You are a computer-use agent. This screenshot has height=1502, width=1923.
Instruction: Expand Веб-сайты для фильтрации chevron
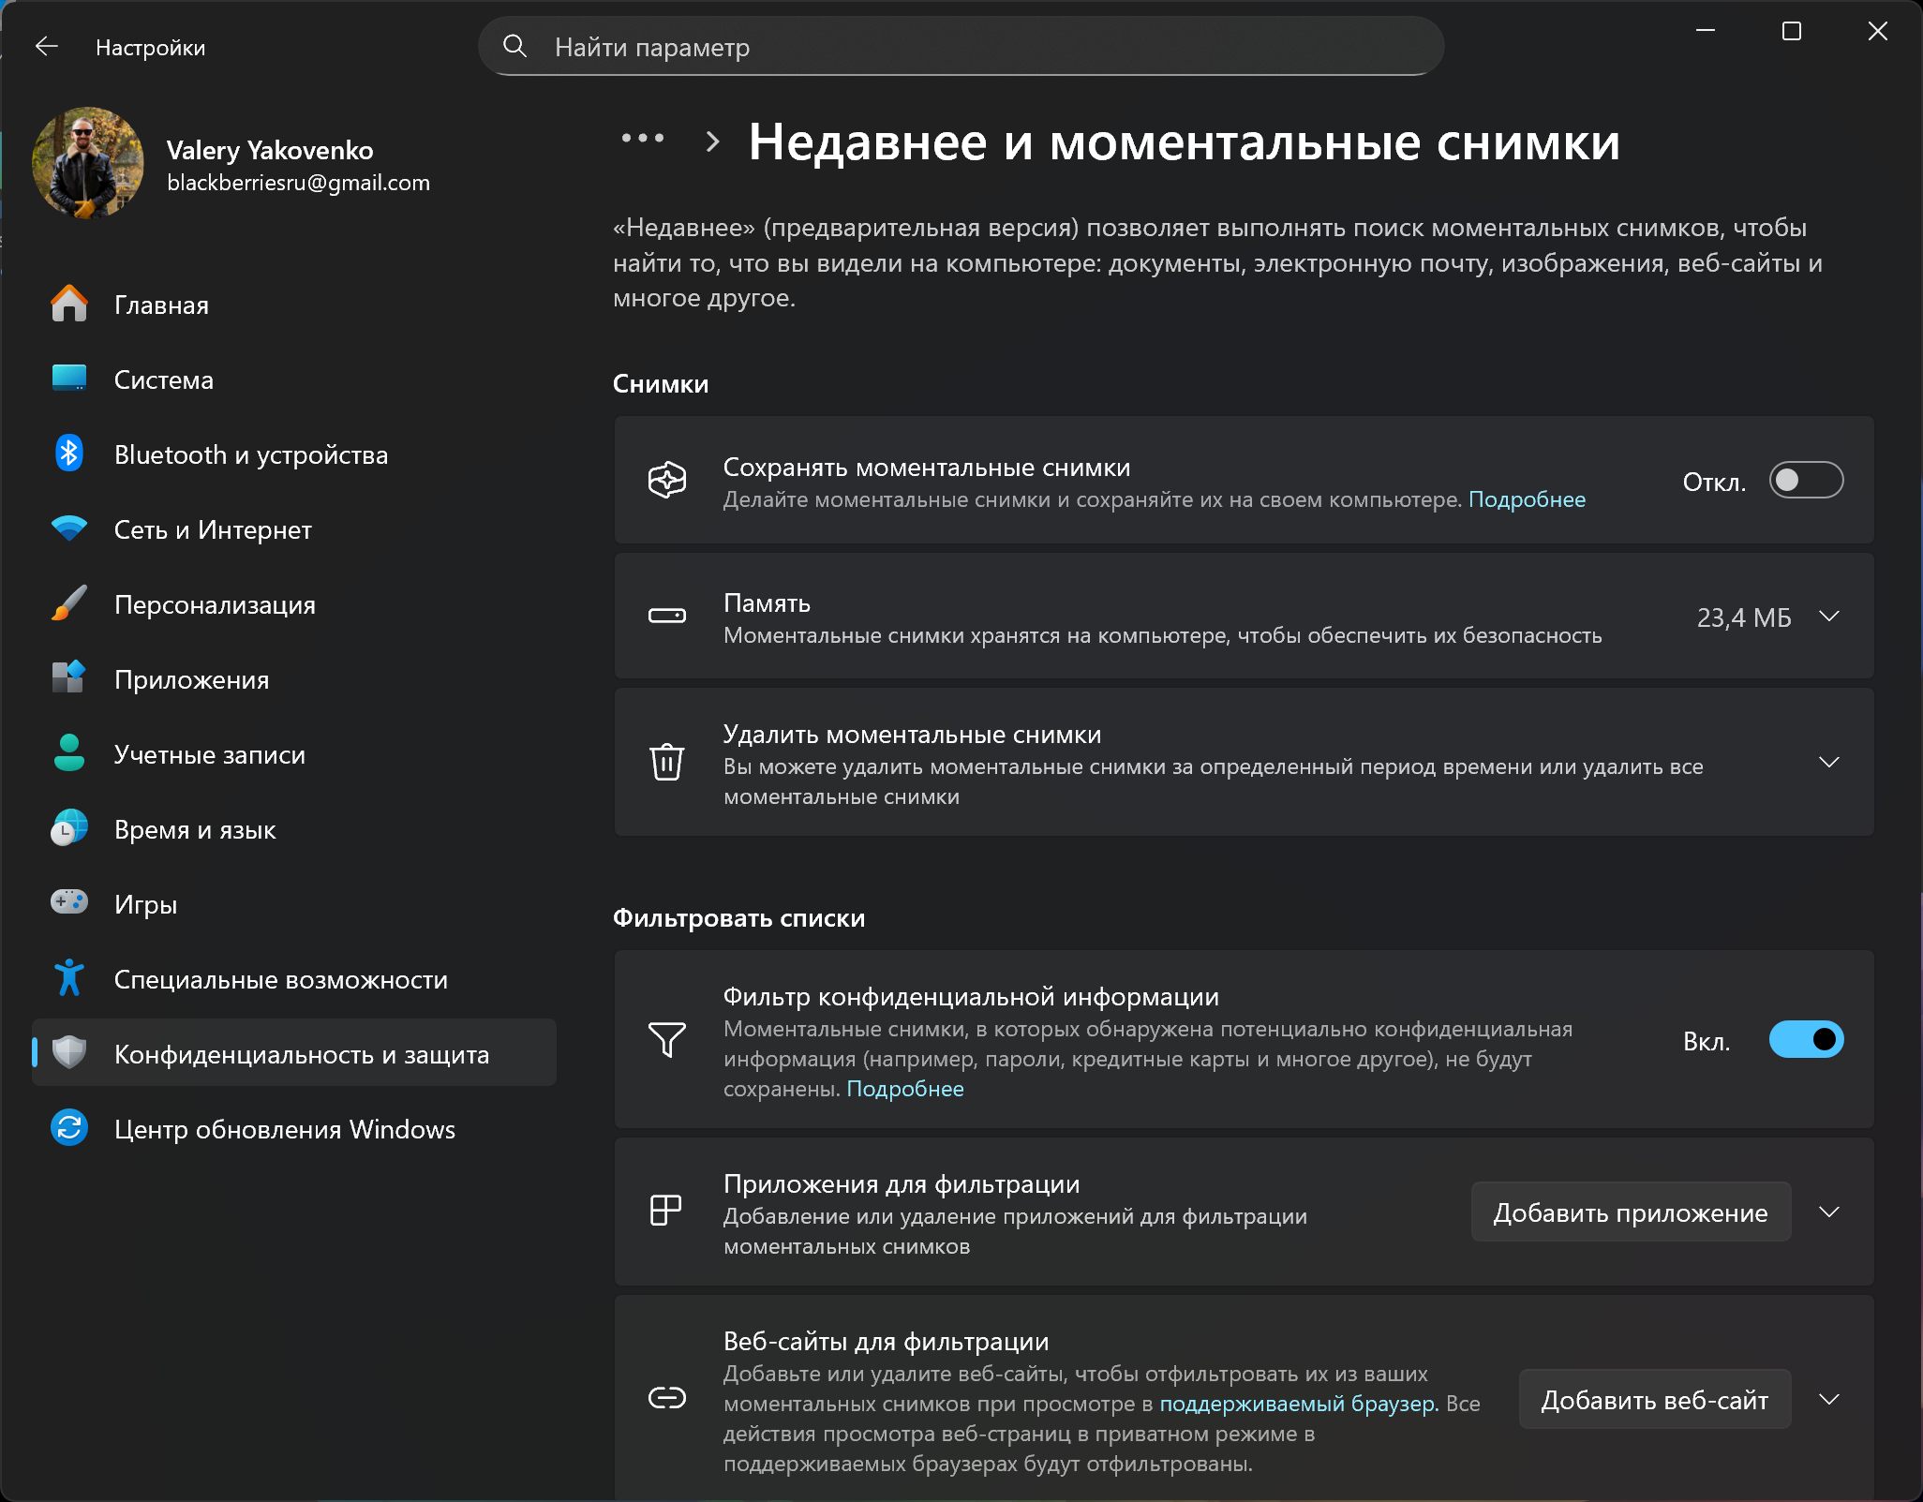point(1828,1400)
